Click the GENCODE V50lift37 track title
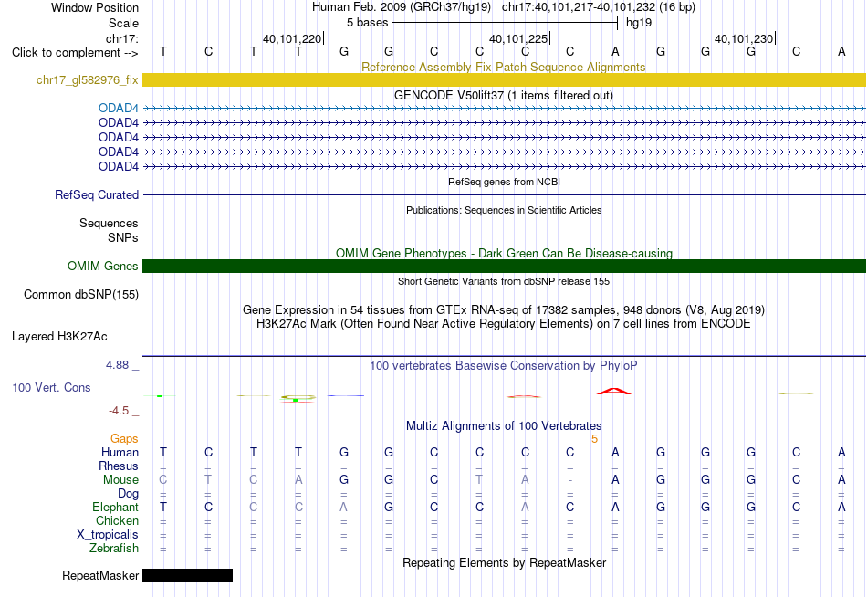Viewport: 867px width, 597px height. pos(504,95)
